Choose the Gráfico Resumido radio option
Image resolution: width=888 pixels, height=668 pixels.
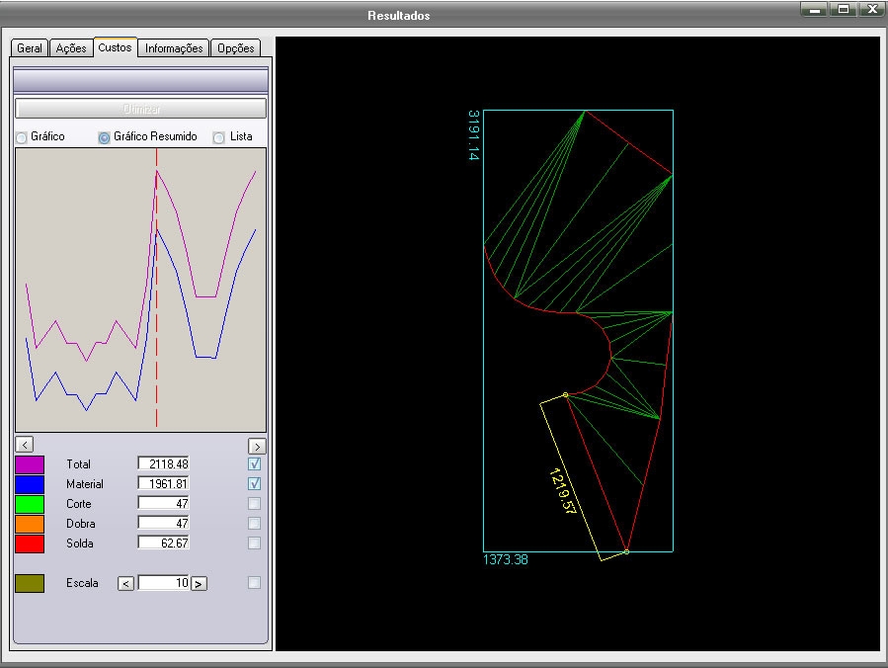[105, 137]
